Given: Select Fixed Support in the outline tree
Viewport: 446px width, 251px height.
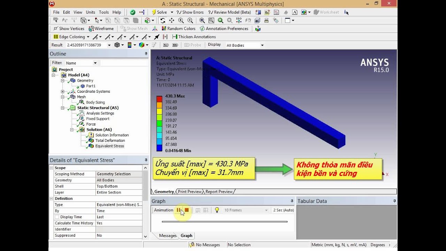Looking at the screenshot, I should click(98, 119).
